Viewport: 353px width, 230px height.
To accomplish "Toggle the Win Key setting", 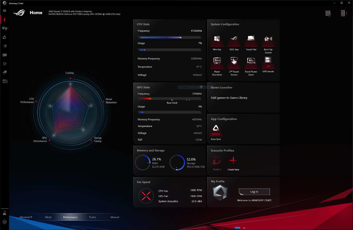I will coord(217,41).
